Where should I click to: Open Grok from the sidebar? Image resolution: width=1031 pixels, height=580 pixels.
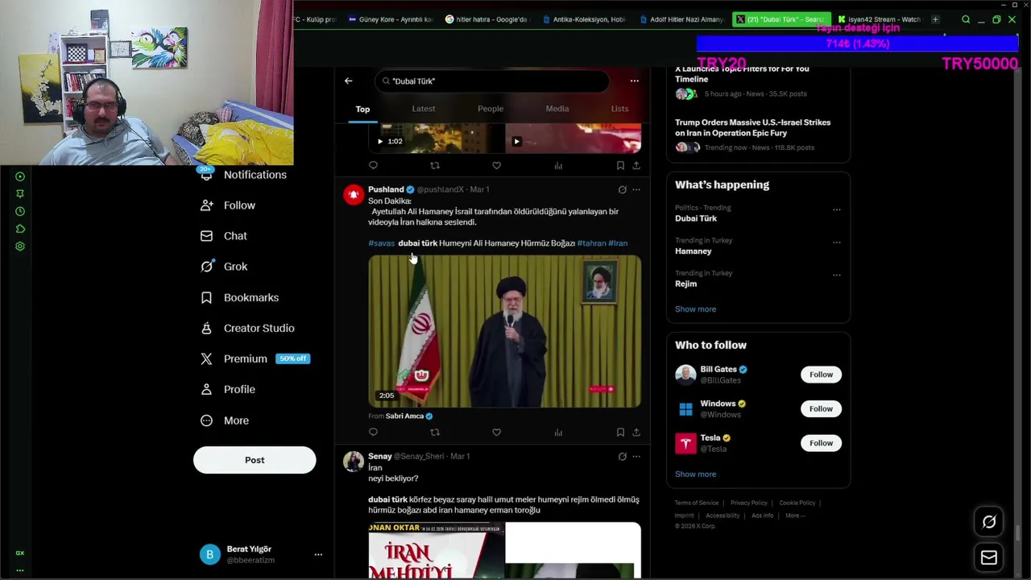224,267
